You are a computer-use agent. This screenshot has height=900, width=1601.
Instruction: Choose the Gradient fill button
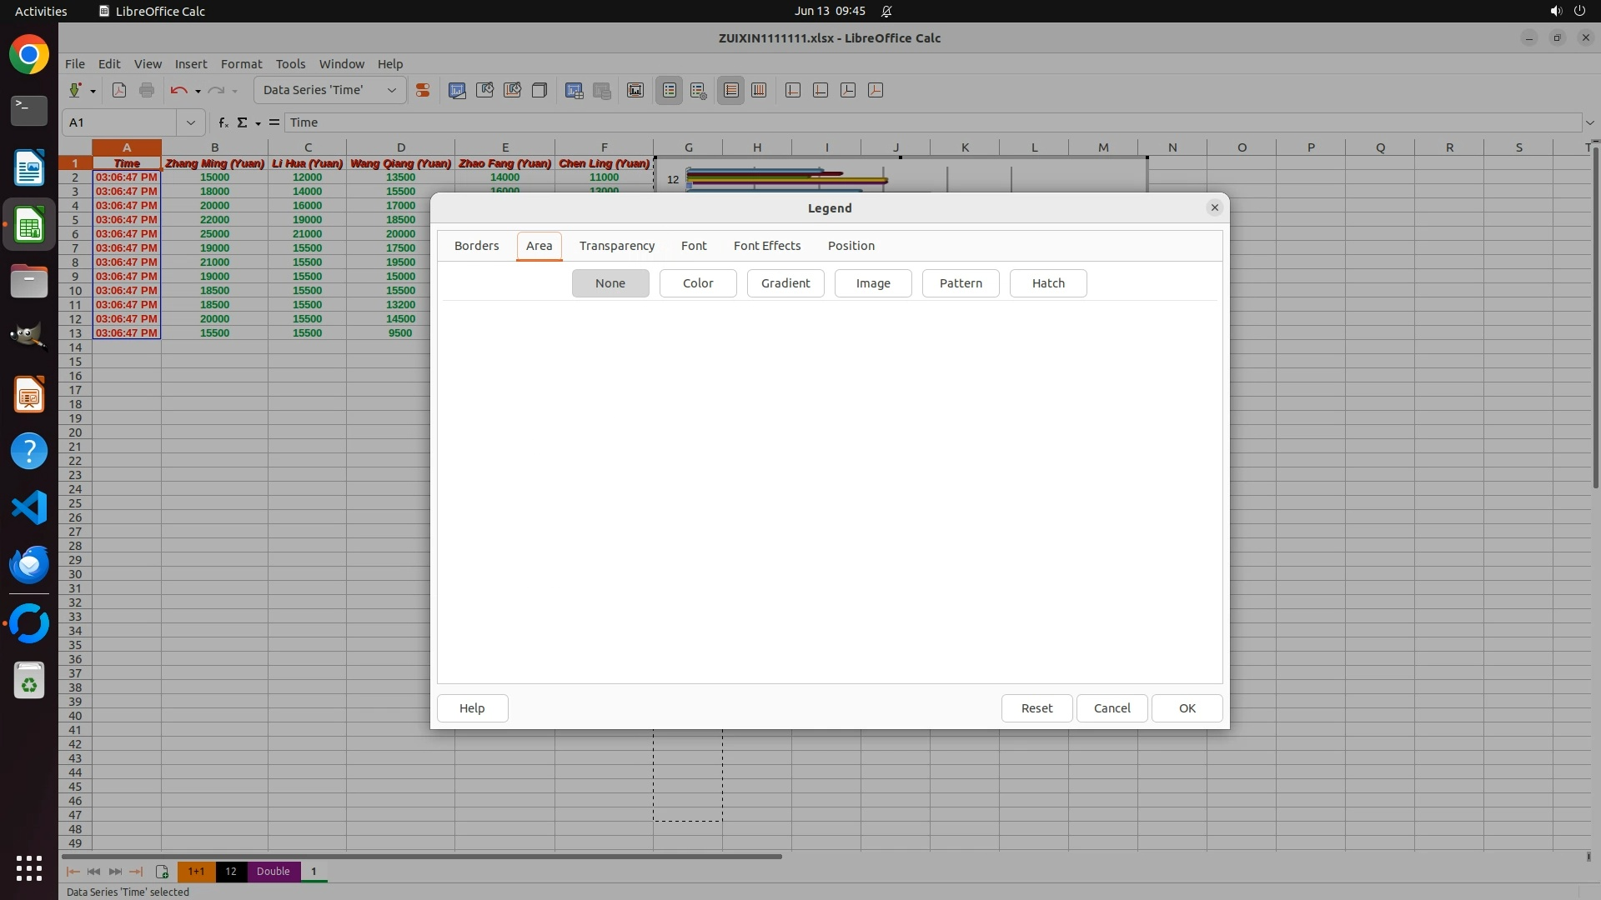[x=785, y=283]
